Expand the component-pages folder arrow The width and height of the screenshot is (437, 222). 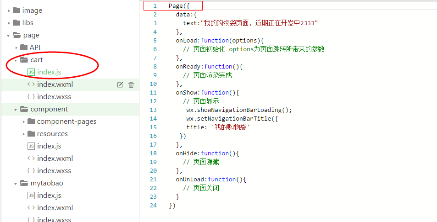(x=24, y=122)
